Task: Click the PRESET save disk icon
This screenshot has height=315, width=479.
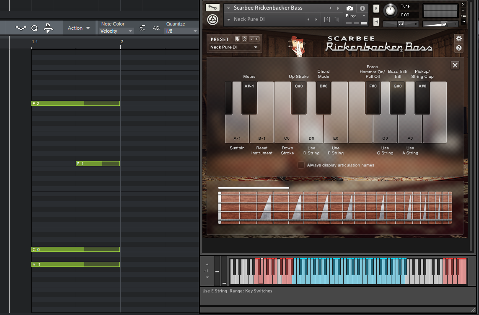Action: (237, 39)
